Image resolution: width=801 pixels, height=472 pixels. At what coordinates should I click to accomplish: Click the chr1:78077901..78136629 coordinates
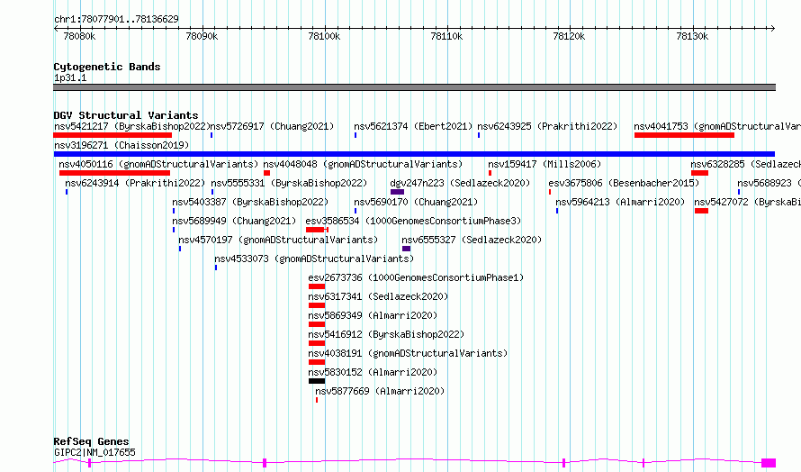pos(116,20)
